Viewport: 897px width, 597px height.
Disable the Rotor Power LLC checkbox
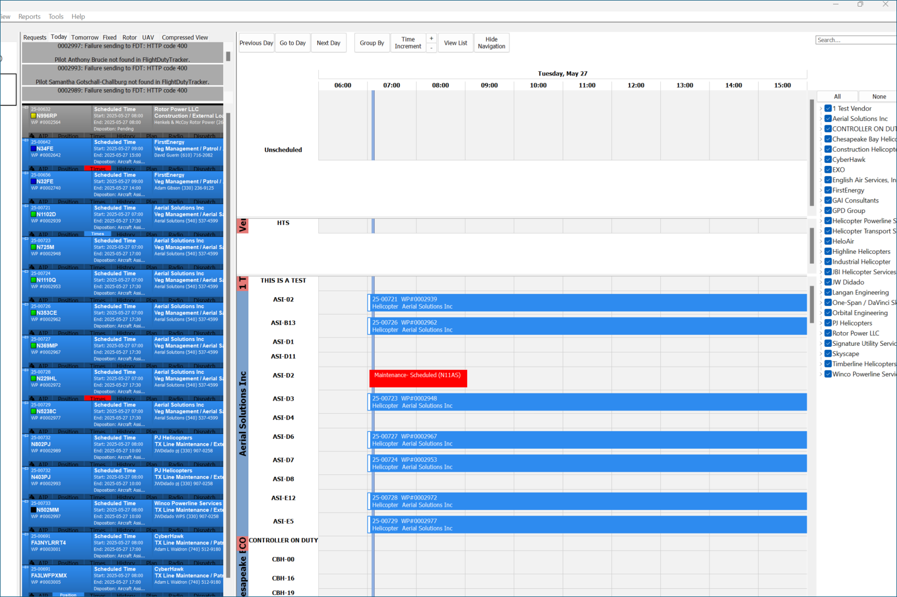pos(828,333)
